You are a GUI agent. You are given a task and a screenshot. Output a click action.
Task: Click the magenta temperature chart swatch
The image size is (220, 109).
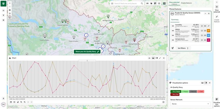209,40
